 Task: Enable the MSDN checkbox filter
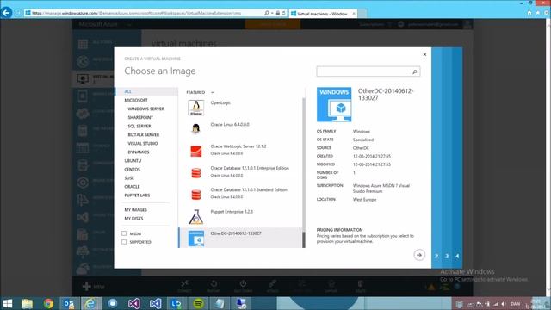click(x=124, y=233)
